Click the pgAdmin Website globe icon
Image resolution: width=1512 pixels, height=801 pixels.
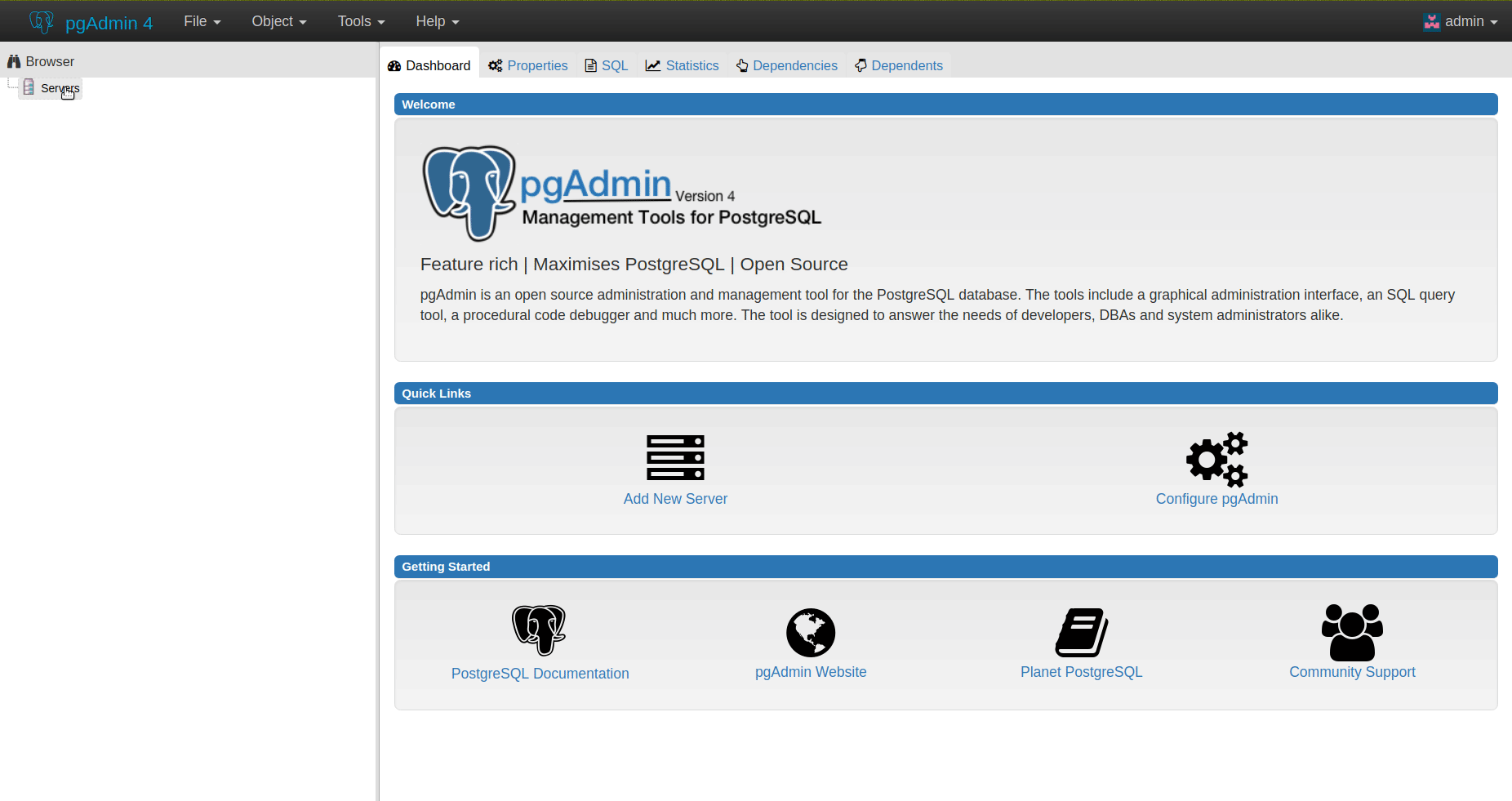tap(811, 632)
